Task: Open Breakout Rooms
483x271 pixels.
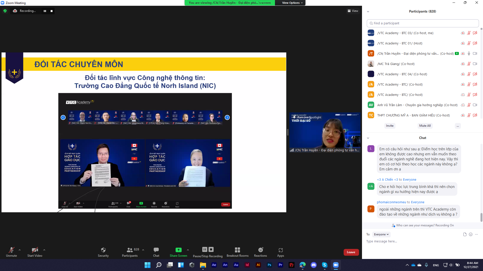Action: [237, 252]
